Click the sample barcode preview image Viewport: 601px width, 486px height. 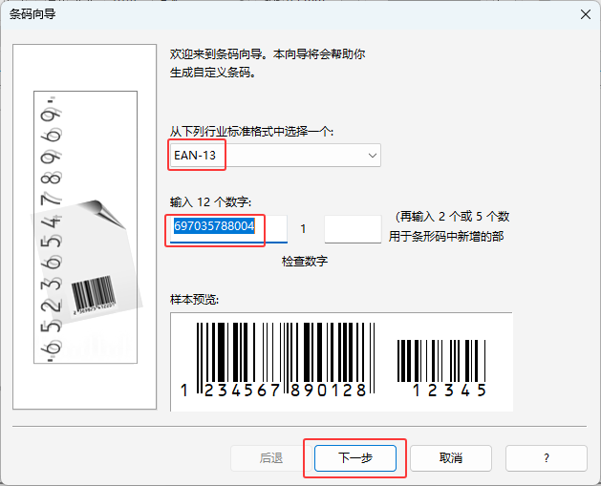coord(341,362)
